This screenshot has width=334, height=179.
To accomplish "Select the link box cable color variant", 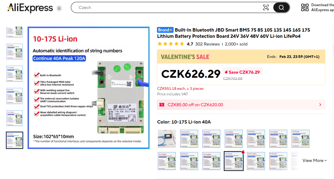I will 167,139.
